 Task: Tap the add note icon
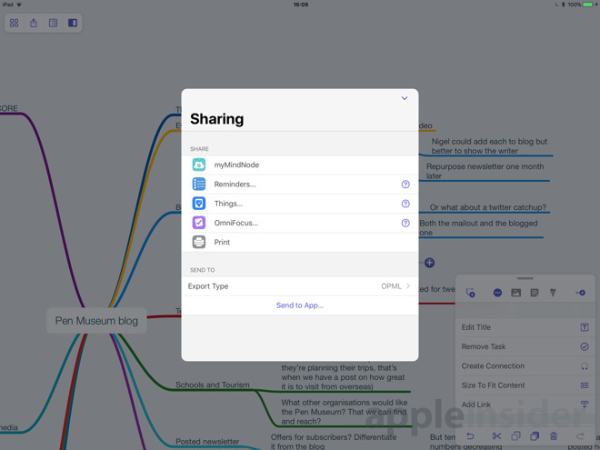tap(535, 293)
